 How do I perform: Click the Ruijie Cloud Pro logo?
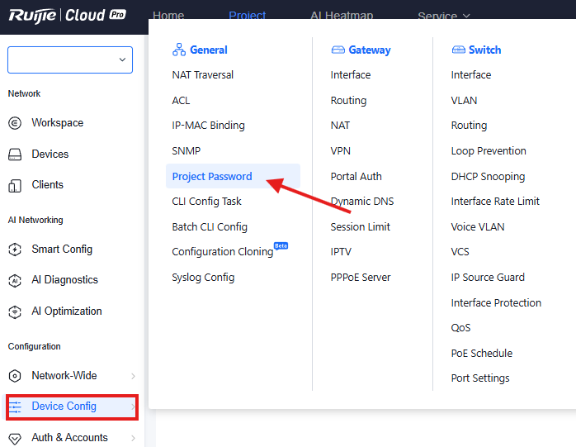tap(67, 16)
